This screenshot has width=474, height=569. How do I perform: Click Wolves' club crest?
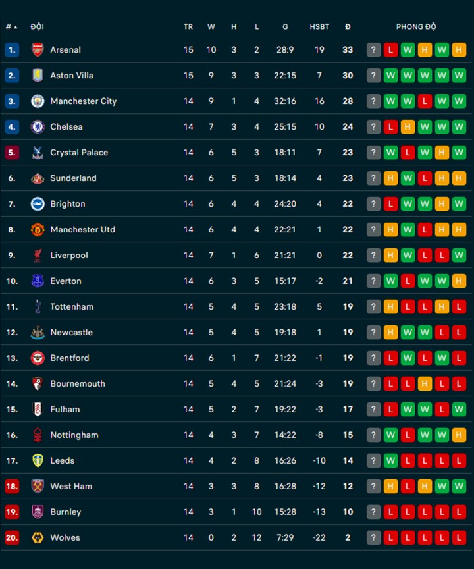click(38, 537)
